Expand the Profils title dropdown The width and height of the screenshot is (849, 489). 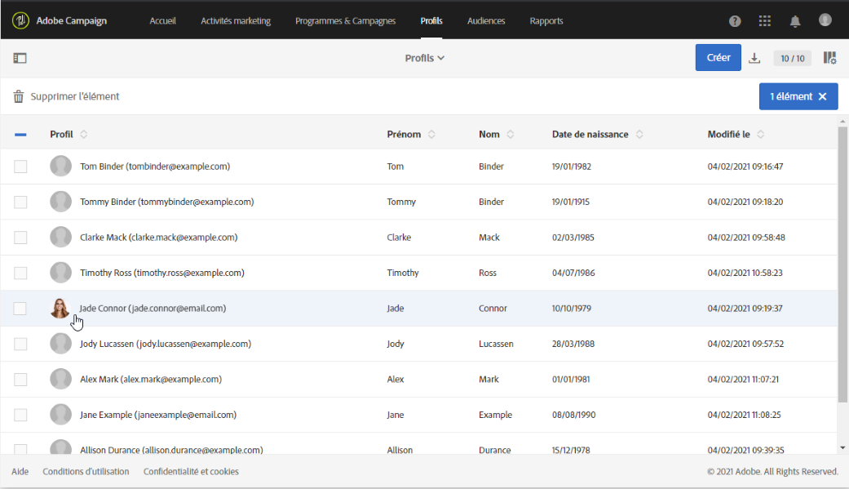coord(425,58)
